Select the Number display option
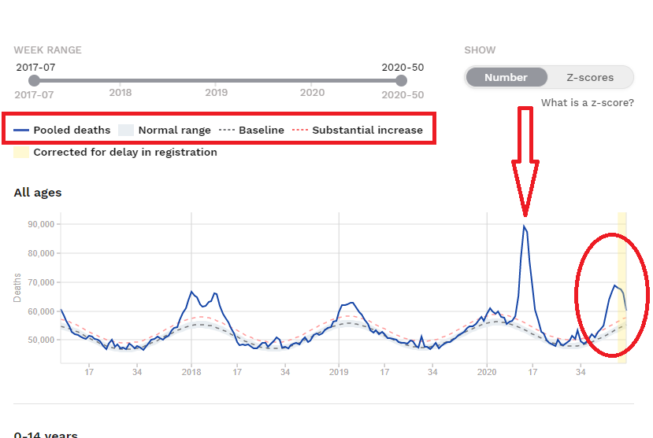653x438 pixels. [x=506, y=78]
